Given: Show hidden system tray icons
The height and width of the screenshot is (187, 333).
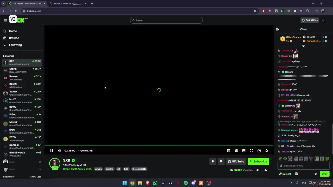Looking at the screenshot, I should [x=291, y=183].
